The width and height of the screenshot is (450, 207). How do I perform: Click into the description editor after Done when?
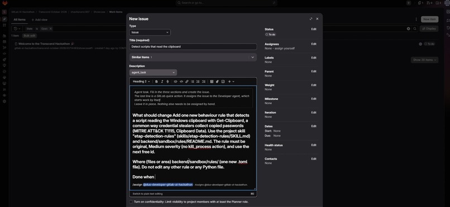click(x=155, y=177)
